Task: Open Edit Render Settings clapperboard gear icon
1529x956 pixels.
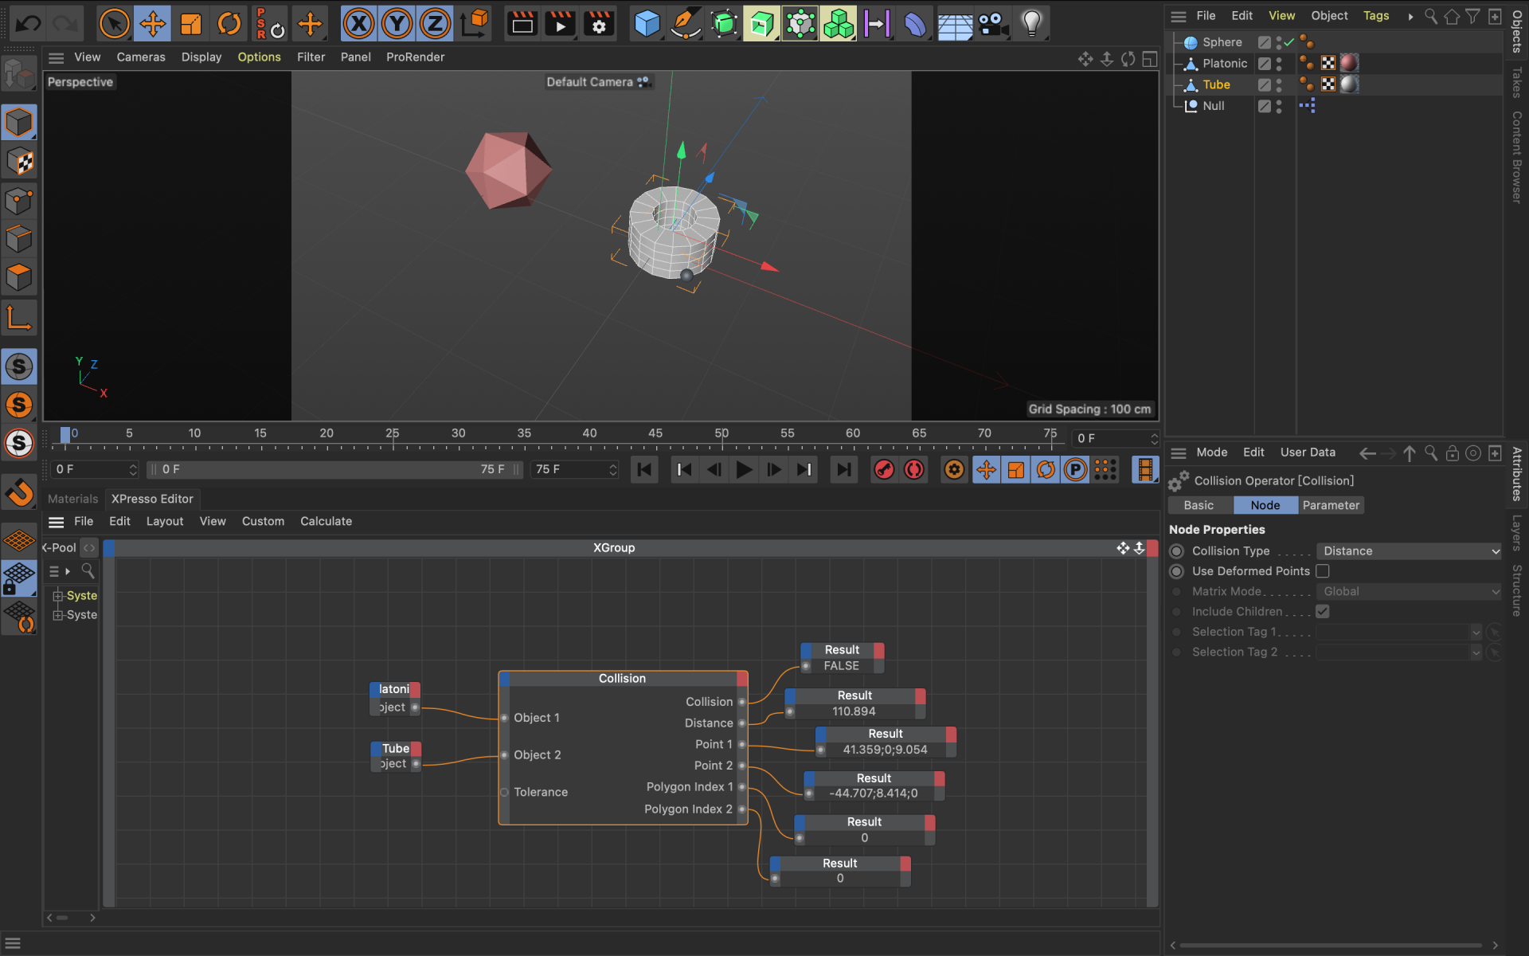Action: [599, 24]
